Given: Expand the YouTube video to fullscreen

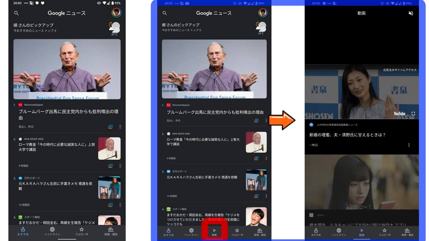Looking at the screenshot, I should (413, 113).
